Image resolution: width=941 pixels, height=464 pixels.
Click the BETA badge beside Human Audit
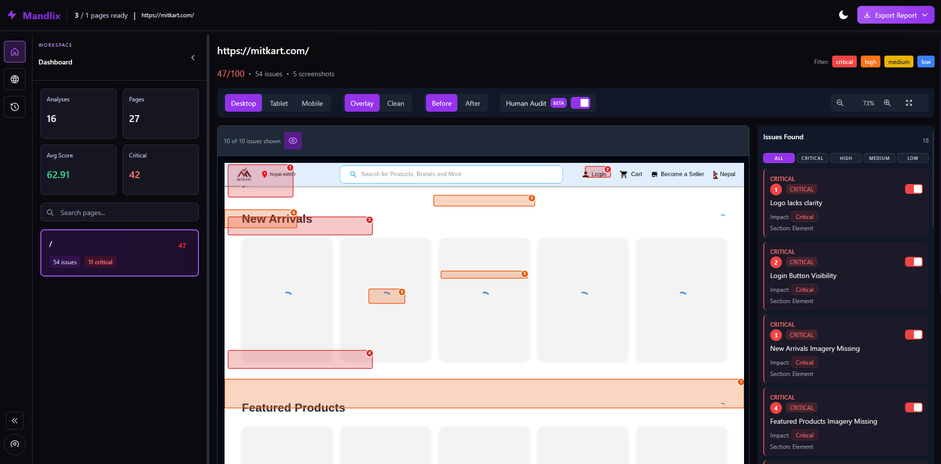tap(558, 103)
